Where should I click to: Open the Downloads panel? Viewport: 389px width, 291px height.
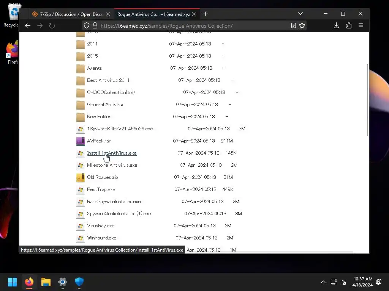pyautogui.click(x=337, y=25)
